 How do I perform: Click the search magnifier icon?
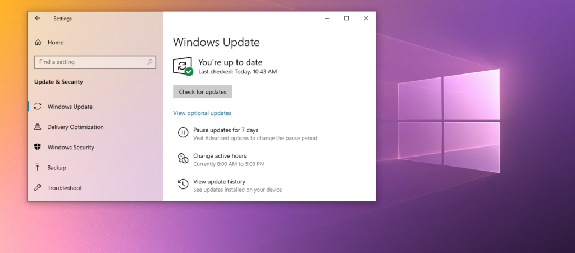tap(149, 62)
